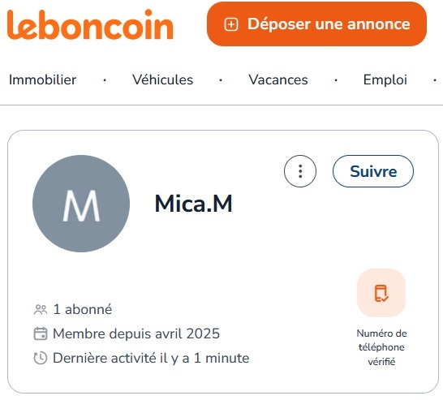Click the subscribers people icon
Screen dimensions: 443x400
[41, 310]
